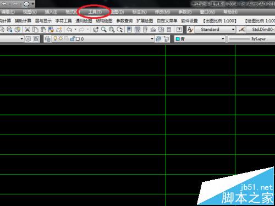Click the Redo arrow in the standard toolbar

pyautogui.click(x=81, y=30)
